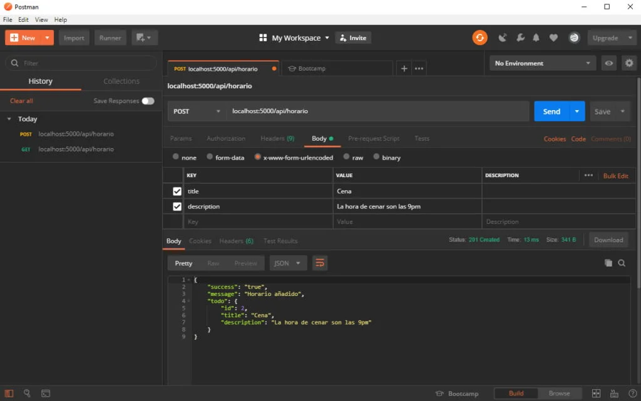The image size is (641, 401).
Task: Switch to Browse mode in status bar
Action: [559, 393]
